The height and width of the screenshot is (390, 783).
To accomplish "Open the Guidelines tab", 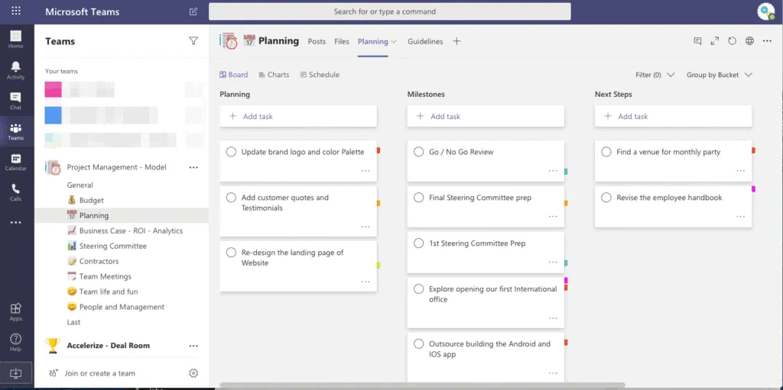I will [x=425, y=41].
